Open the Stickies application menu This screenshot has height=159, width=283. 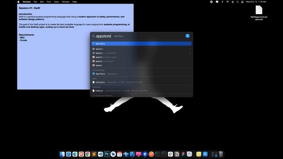pos(27,2)
